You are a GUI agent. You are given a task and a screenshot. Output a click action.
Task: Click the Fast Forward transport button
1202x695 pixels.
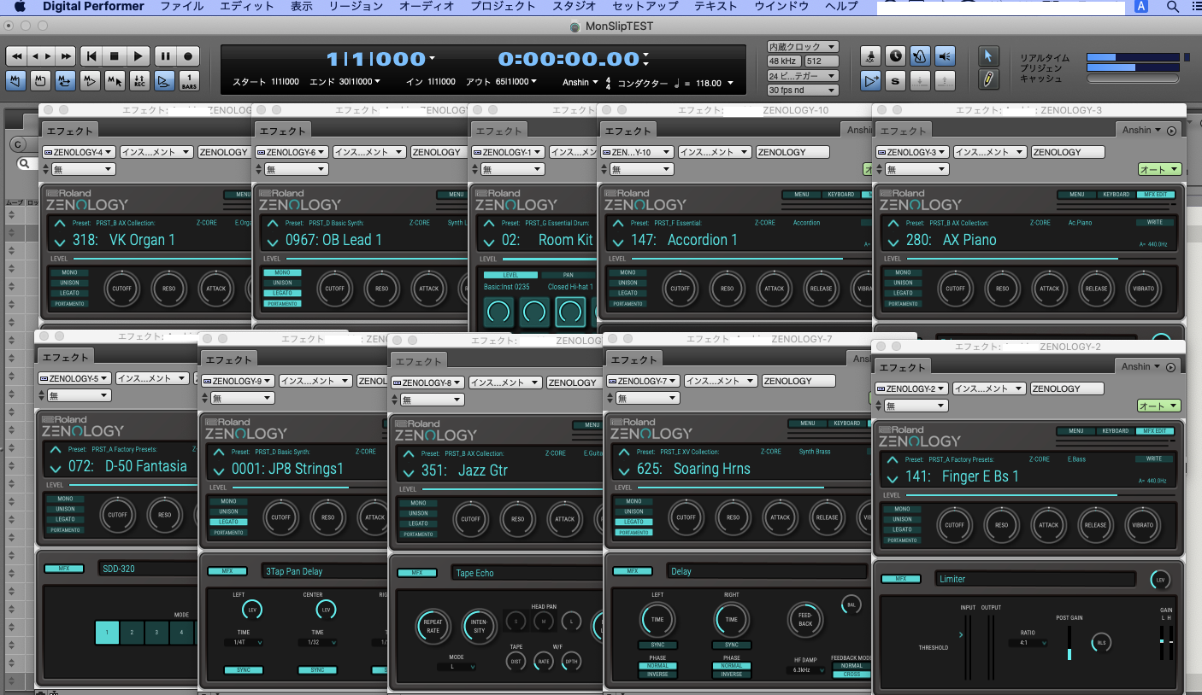point(64,56)
